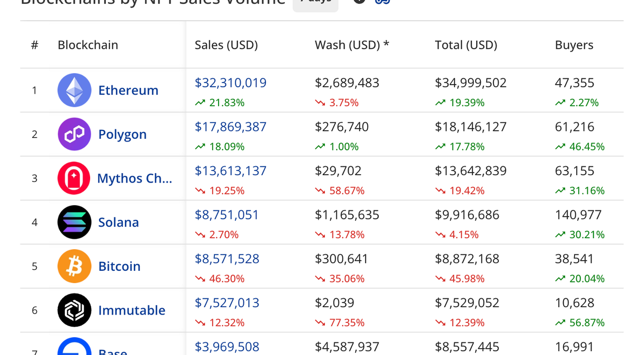632x355 pixels.
Task: Follow the $3,969,508 Base sales link
Action: pyautogui.click(x=227, y=347)
